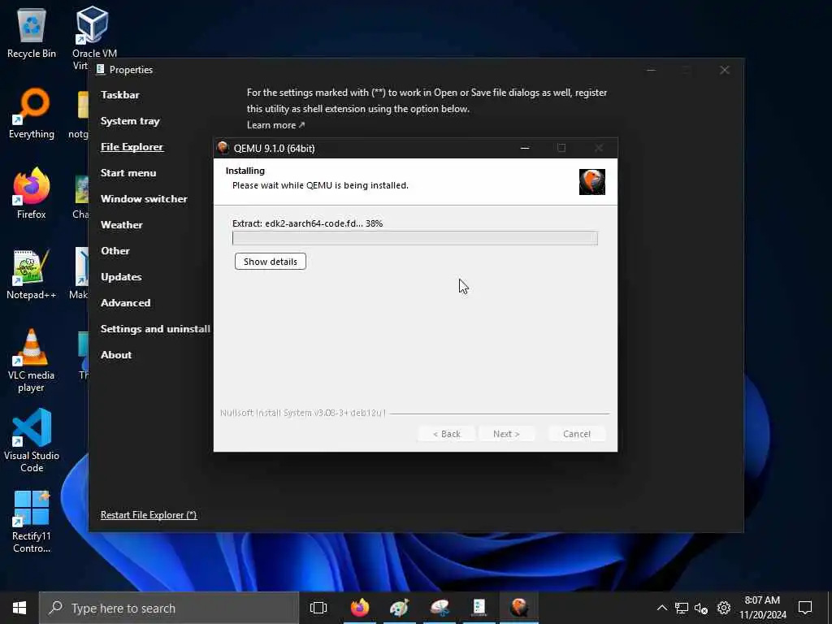The image size is (832, 624).
Task: Click the search magnifier icon in taskbar
Action: [x=55, y=608]
